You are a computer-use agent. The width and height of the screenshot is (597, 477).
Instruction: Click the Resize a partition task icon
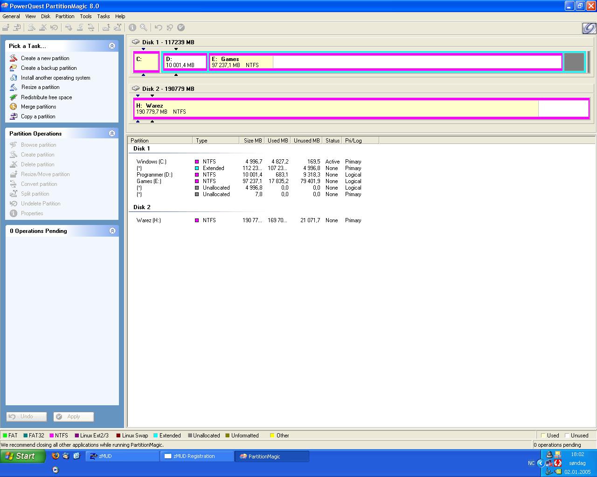[x=13, y=87]
